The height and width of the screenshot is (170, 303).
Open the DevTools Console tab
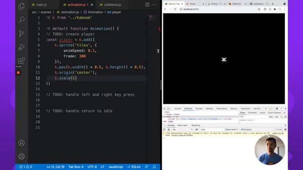[x=178, y=109]
